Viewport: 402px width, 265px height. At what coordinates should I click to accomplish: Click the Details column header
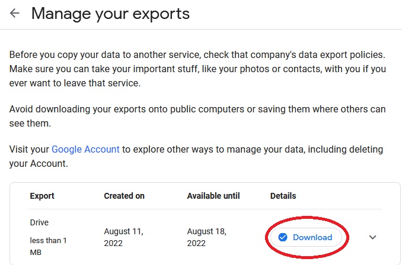(283, 196)
